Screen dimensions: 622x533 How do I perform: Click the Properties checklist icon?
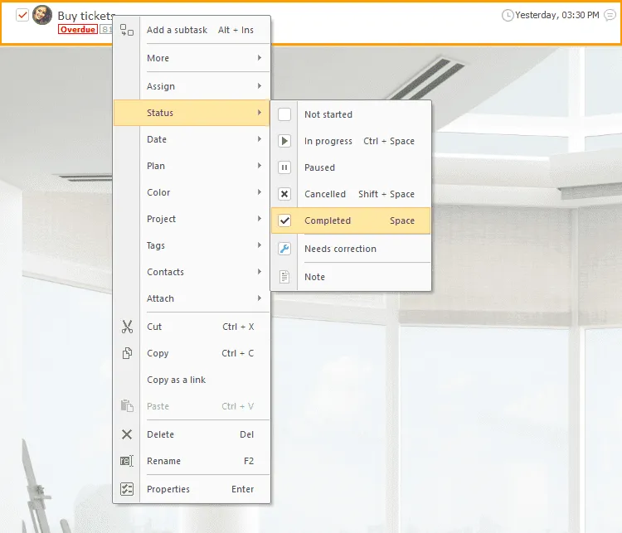pos(127,489)
